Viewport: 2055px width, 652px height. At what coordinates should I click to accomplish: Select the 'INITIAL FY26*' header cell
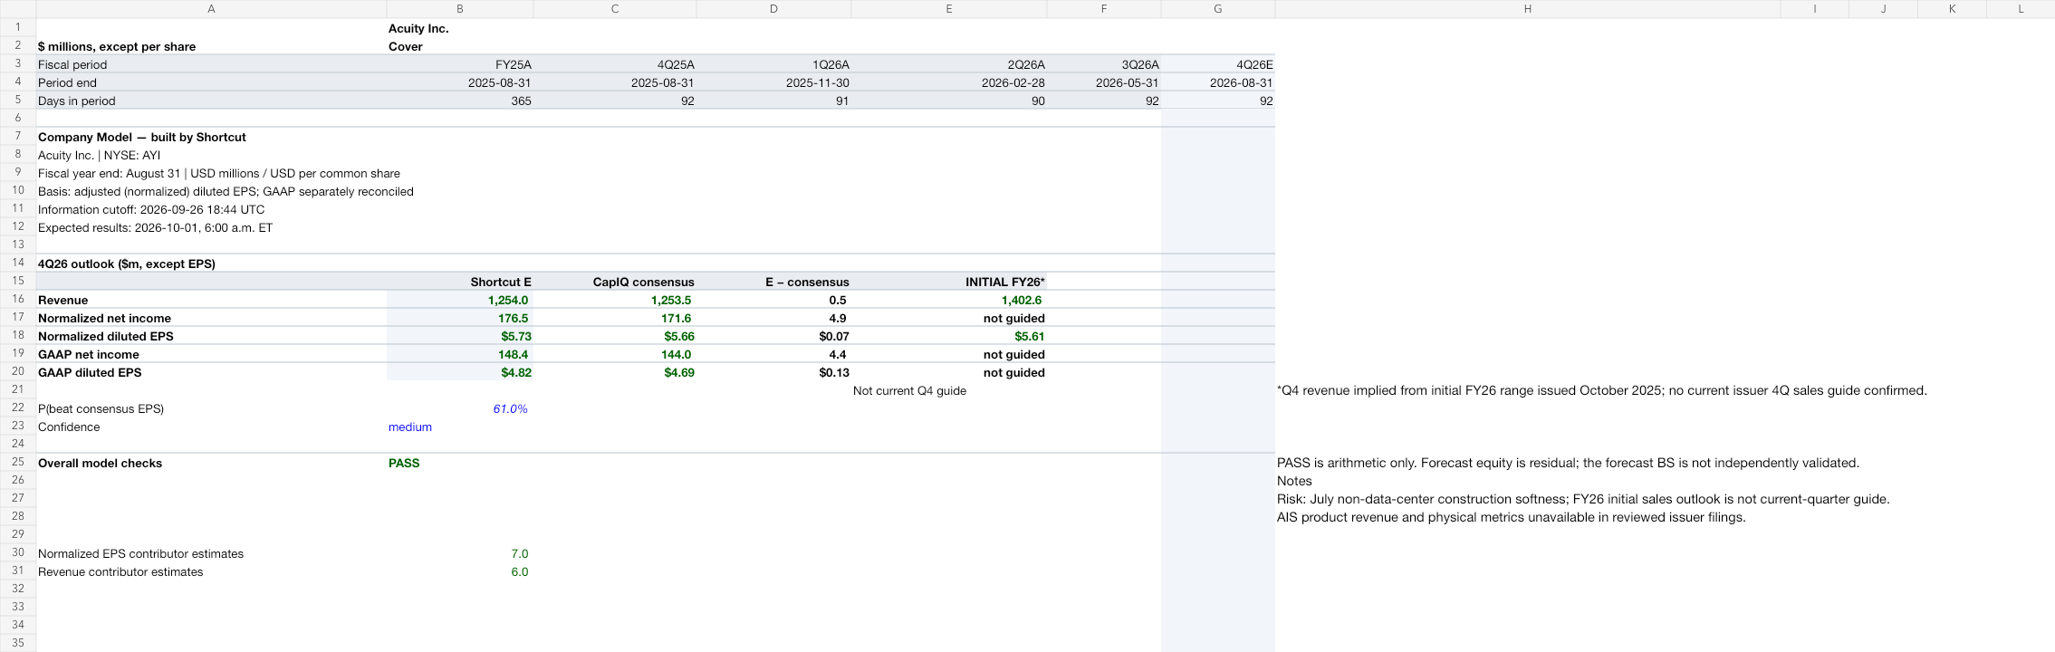pyautogui.click(x=949, y=282)
